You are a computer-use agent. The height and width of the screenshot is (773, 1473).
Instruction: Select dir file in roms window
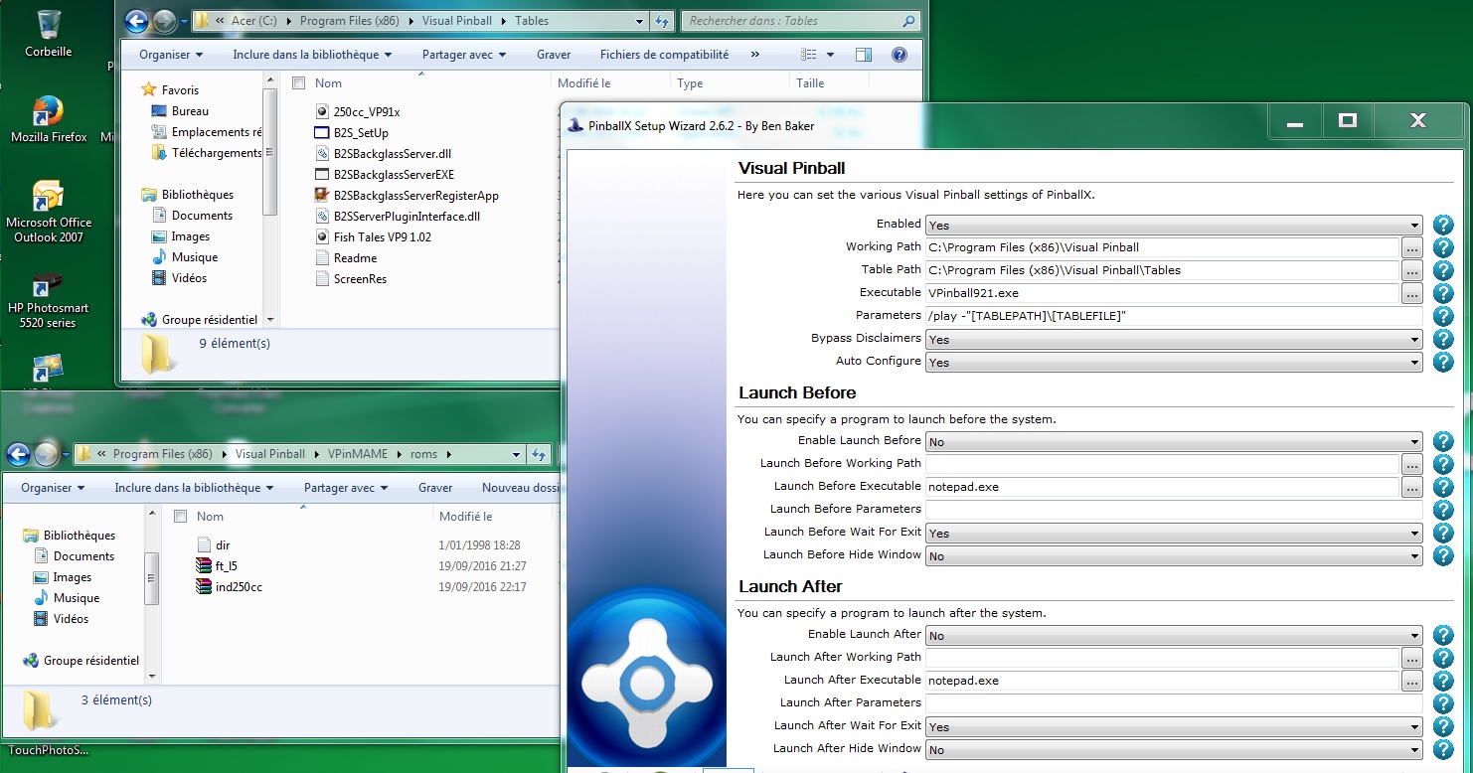click(214, 545)
